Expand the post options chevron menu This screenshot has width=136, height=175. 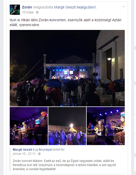tap(123, 6)
